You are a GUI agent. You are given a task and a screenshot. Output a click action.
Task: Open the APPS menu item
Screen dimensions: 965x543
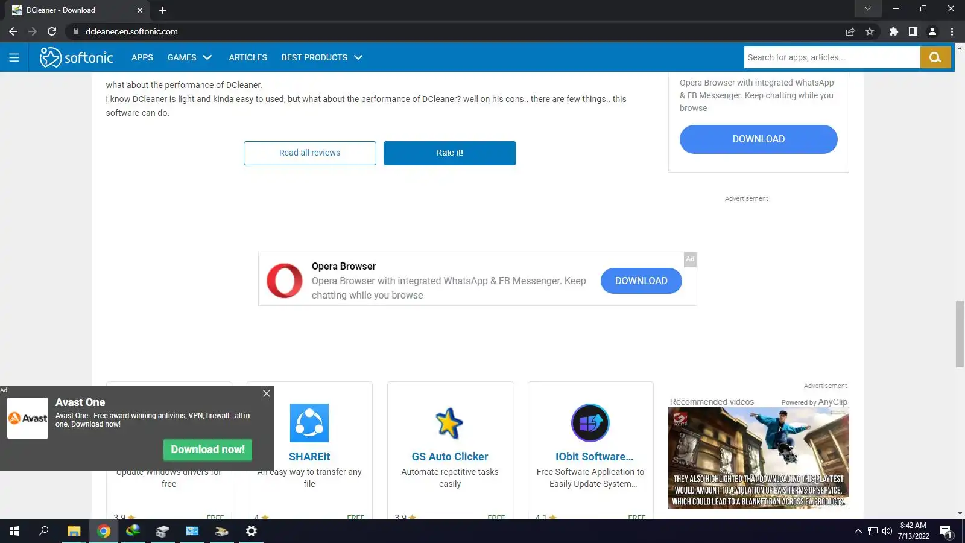(142, 57)
